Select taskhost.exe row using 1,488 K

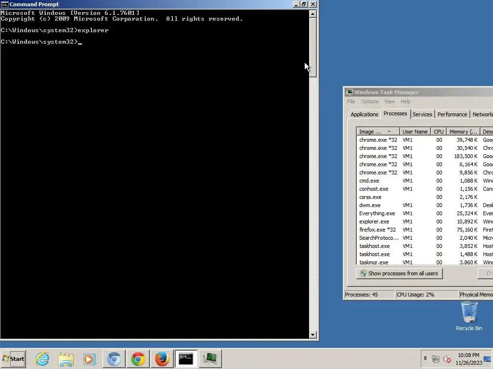(x=425, y=254)
